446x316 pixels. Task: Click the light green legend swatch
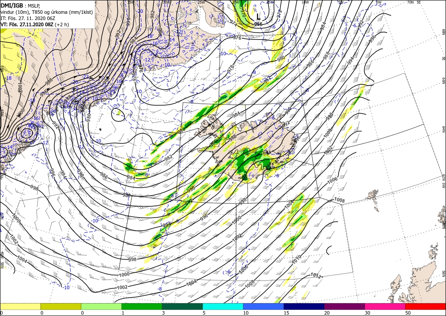101,306
